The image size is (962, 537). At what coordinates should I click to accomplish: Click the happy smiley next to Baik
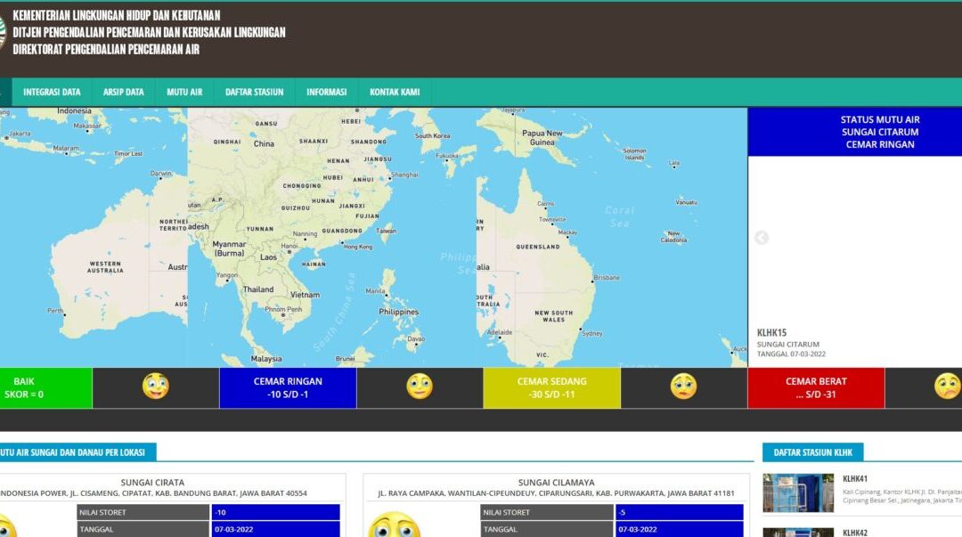coord(155,386)
